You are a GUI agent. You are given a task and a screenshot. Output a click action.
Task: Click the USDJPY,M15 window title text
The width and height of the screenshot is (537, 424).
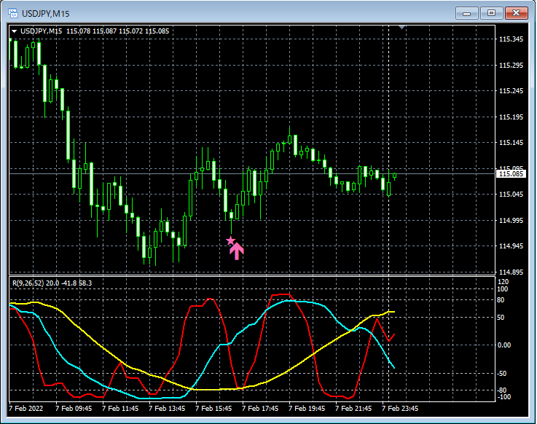click(x=46, y=14)
